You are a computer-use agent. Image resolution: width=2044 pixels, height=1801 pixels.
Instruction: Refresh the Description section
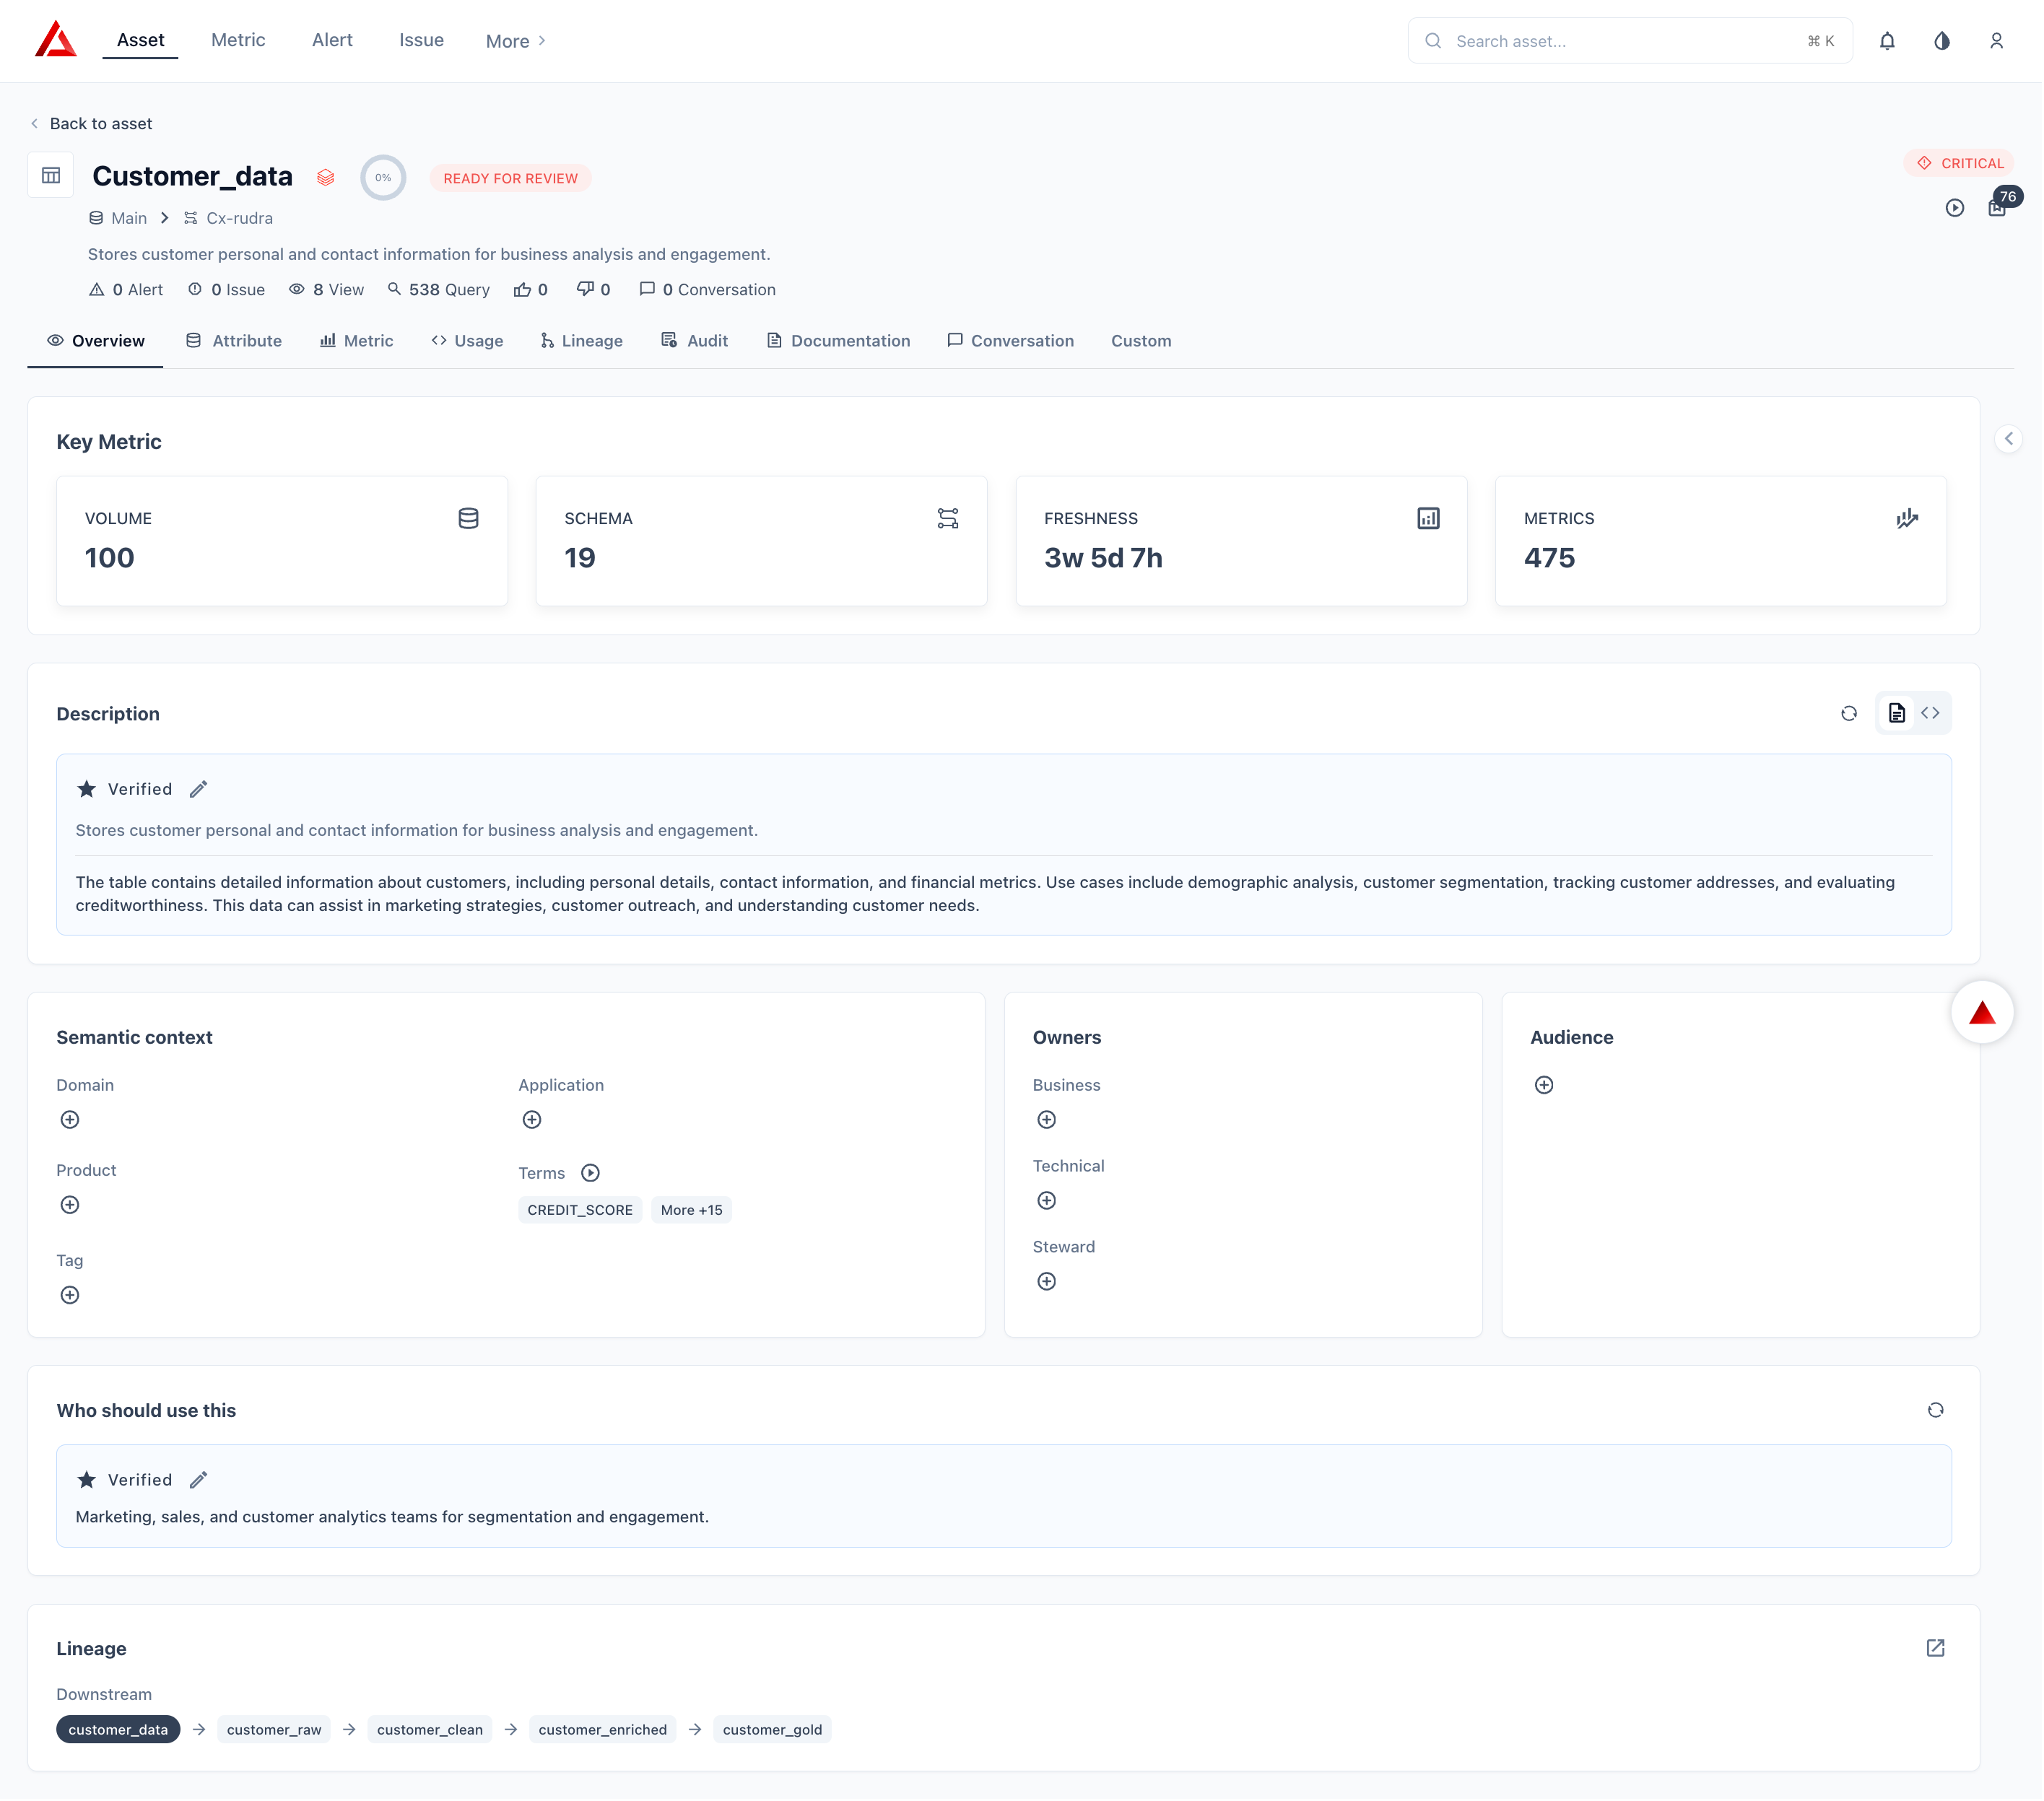pos(1850,714)
